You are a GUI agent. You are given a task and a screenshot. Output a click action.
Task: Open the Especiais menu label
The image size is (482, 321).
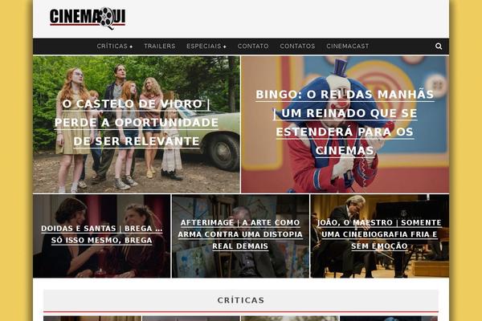pyautogui.click(x=203, y=46)
